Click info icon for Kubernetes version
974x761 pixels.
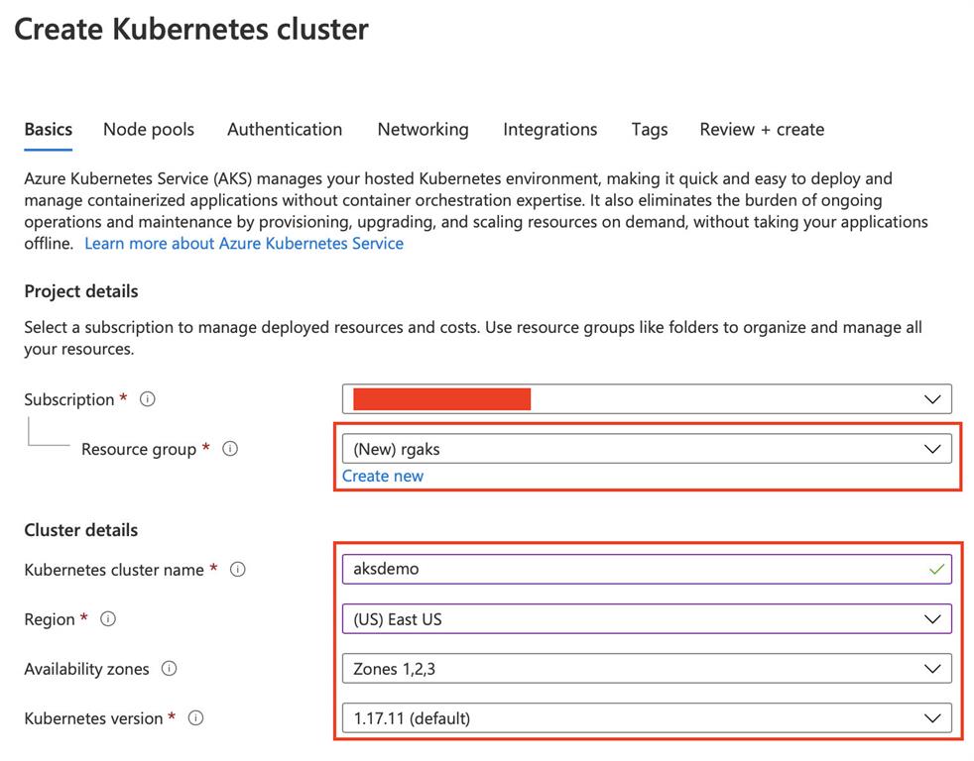tap(195, 718)
